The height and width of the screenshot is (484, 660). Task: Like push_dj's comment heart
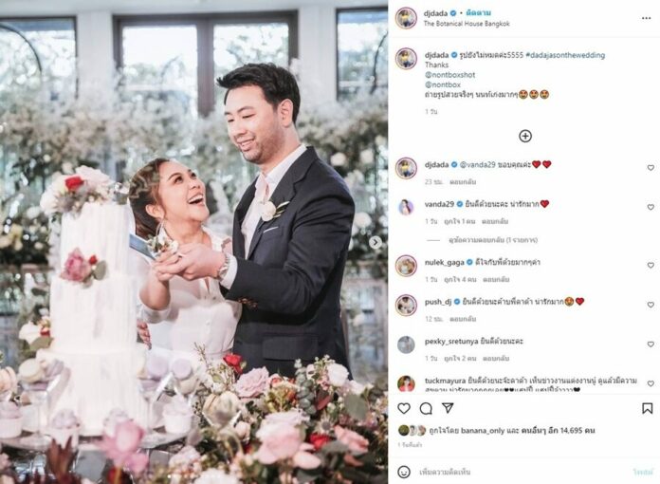651,305
